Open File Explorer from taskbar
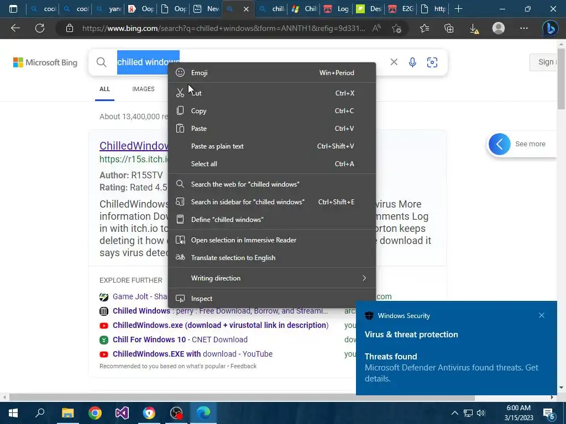The width and height of the screenshot is (566, 424). 67,413
